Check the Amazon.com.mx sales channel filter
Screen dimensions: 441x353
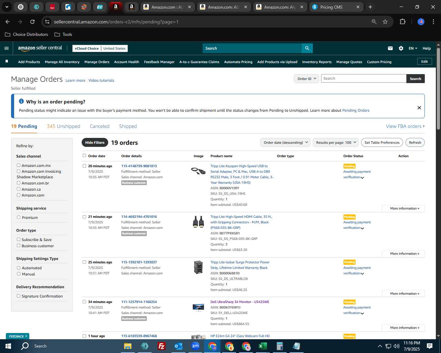click(x=19, y=165)
